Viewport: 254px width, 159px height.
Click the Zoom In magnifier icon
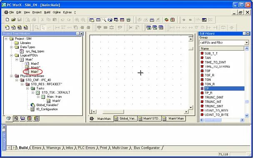77,20
